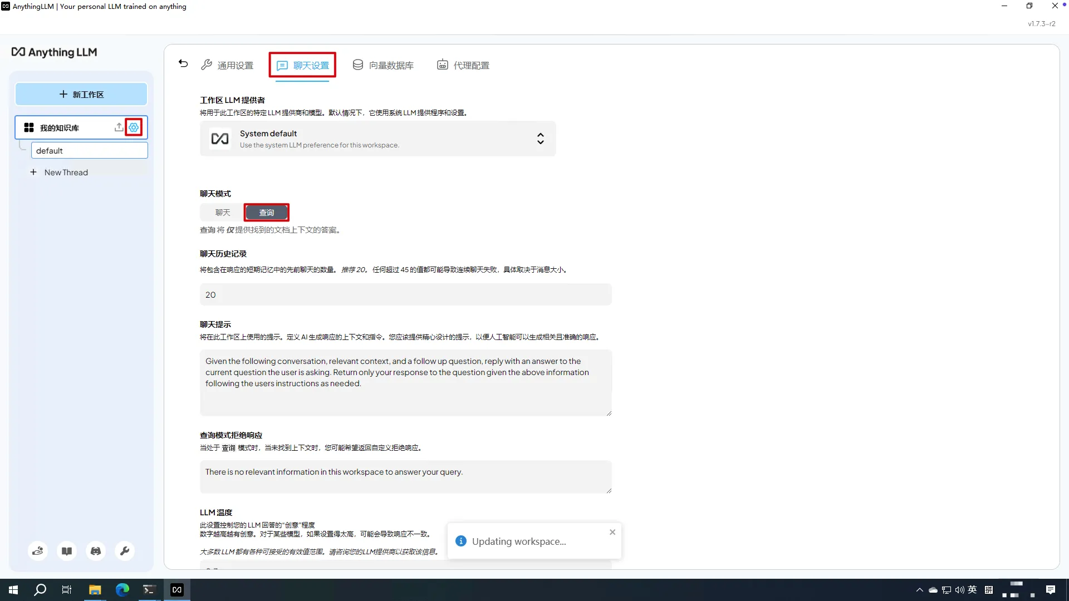Click the 新工作区 button

point(81,95)
